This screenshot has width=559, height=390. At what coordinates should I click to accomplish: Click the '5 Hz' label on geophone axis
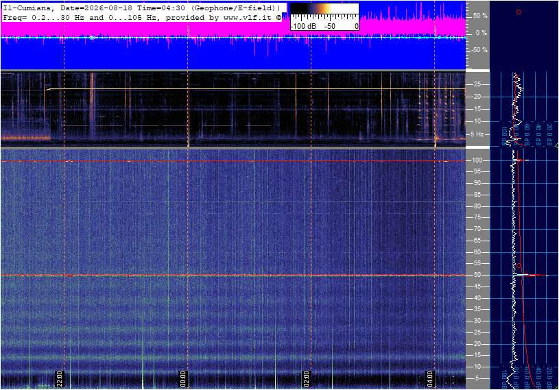tap(477, 134)
